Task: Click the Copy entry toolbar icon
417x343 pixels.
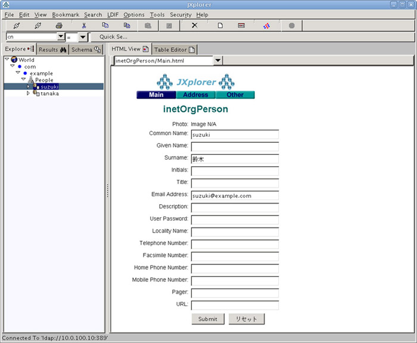Action: (105, 25)
